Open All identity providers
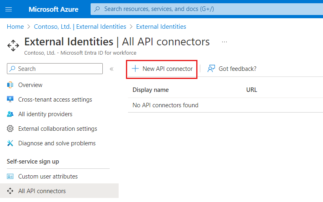323x202 pixels. (45, 114)
